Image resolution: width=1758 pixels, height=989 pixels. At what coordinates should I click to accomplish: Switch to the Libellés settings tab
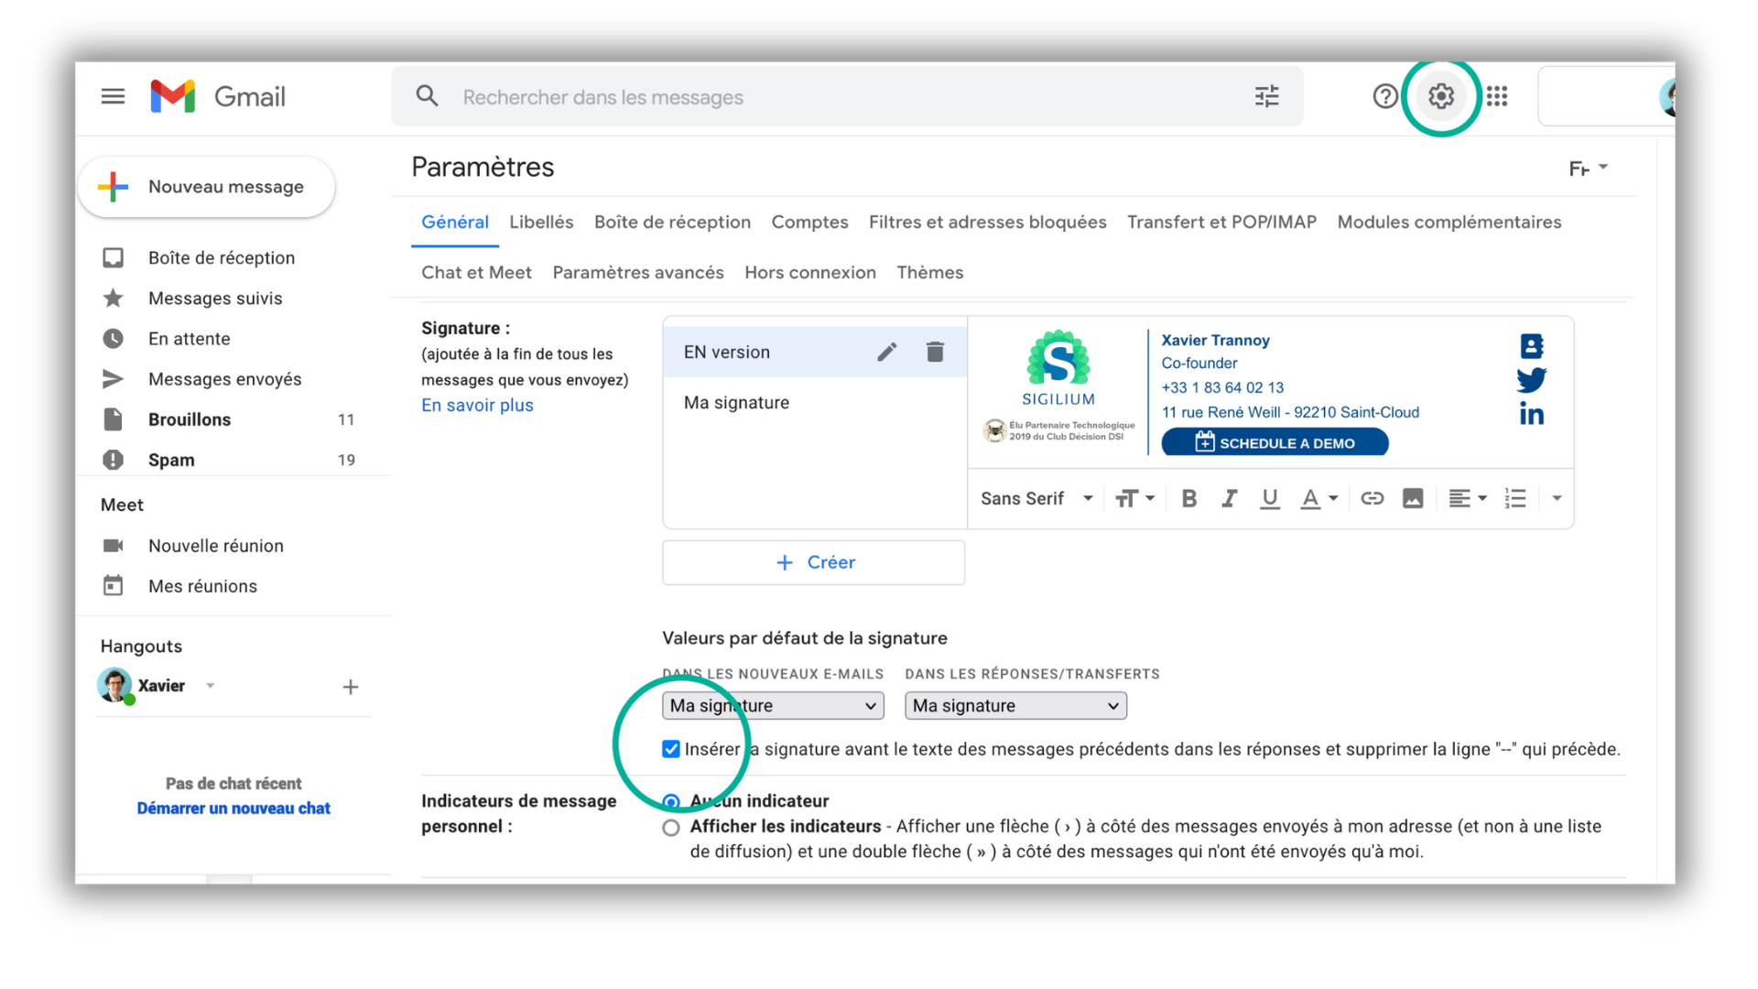click(x=541, y=222)
